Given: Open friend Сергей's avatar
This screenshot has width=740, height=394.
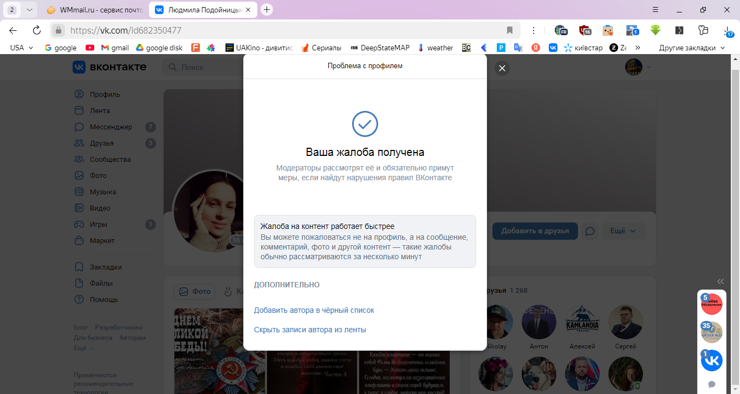Looking at the screenshot, I should (x=626, y=322).
